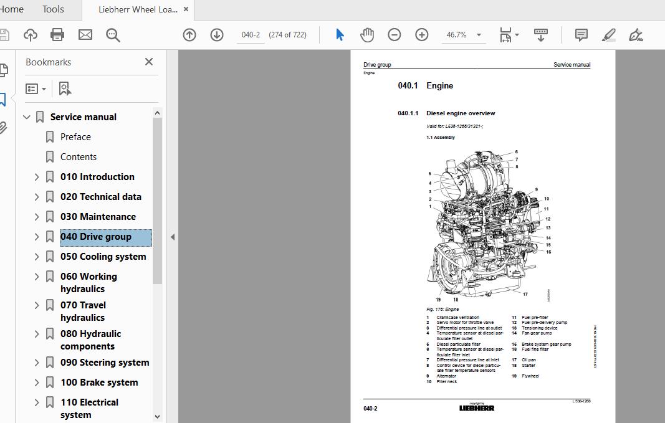Open bookmarks options dropdown menu
Screen dimensions: 665x423
point(36,88)
